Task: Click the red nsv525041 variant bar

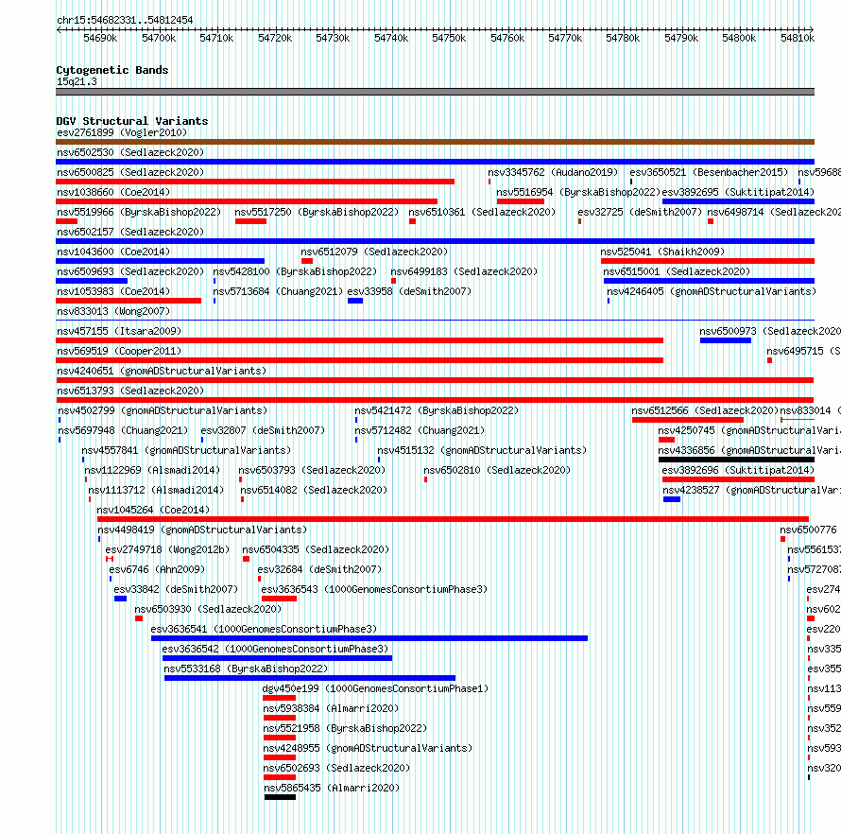Action: tap(708, 261)
